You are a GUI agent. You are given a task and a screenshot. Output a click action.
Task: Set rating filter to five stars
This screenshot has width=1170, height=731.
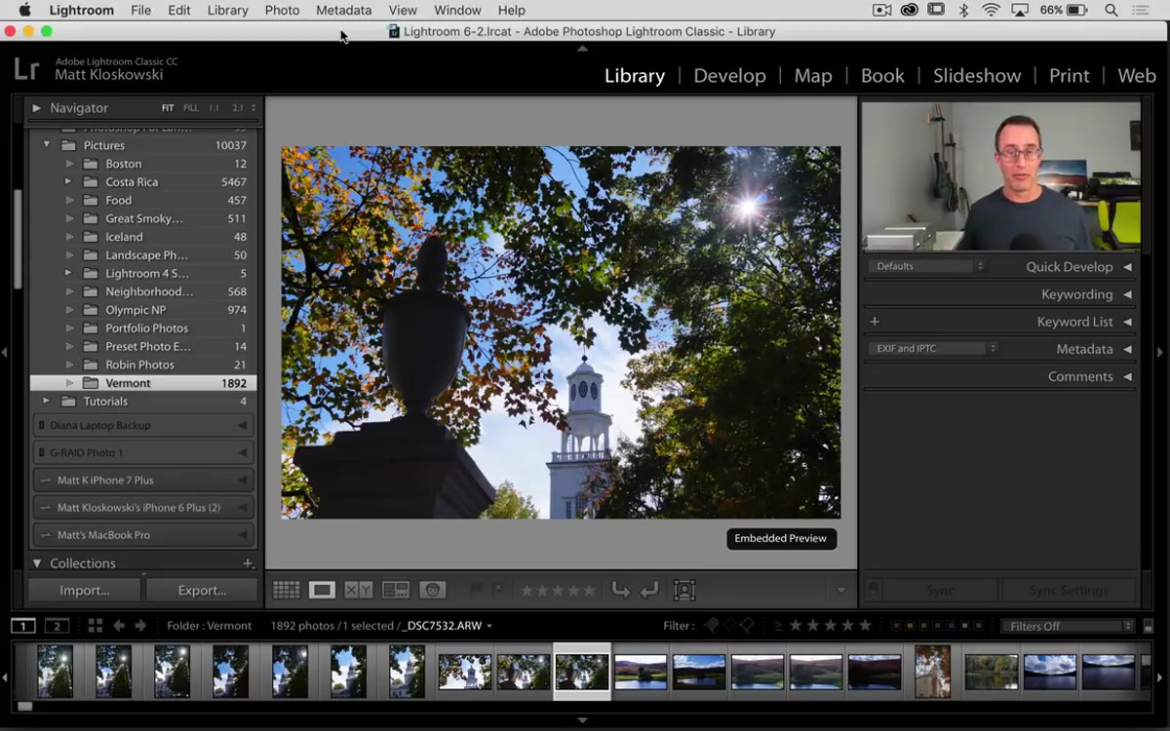click(x=864, y=626)
